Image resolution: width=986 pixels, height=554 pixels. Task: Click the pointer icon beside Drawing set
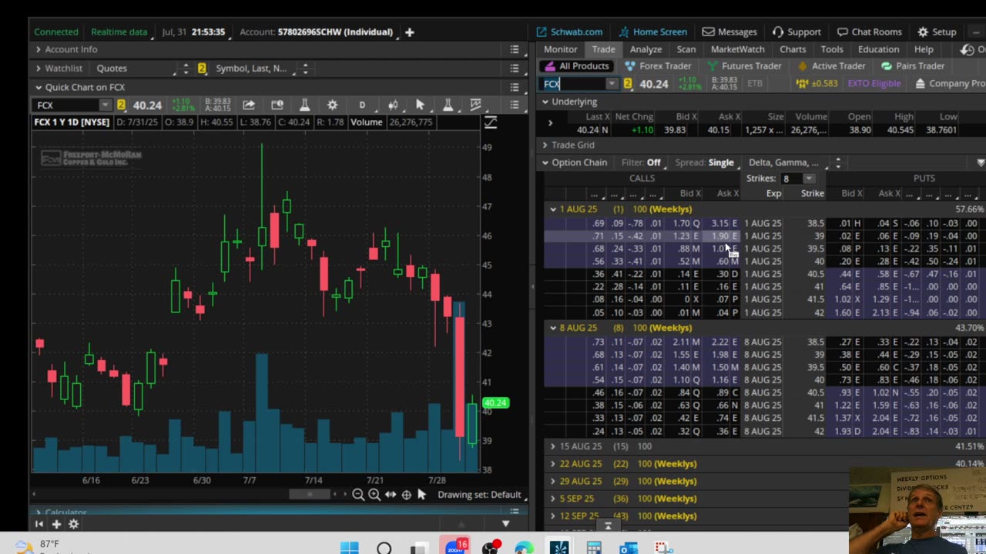pyautogui.click(x=421, y=495)
